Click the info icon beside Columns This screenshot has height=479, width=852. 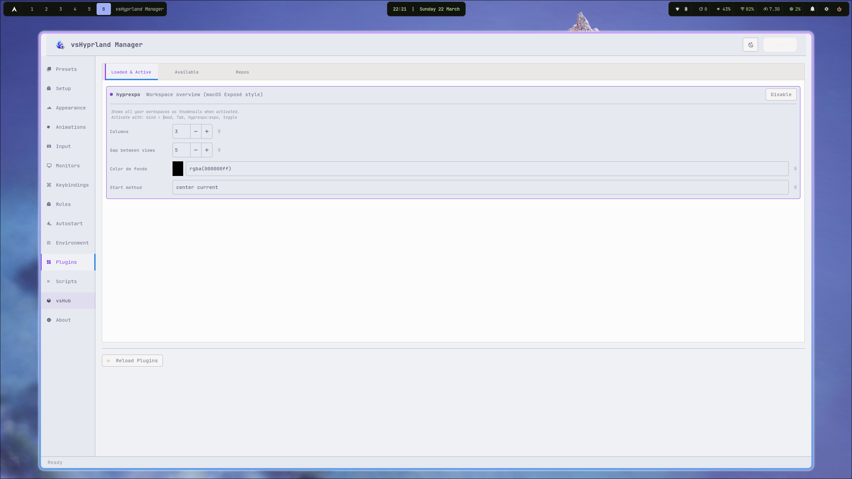pyautogui.click(x=219, y=131)
